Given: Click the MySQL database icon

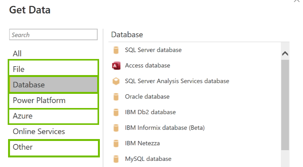Looking at the screenshot, I should 116,159.
